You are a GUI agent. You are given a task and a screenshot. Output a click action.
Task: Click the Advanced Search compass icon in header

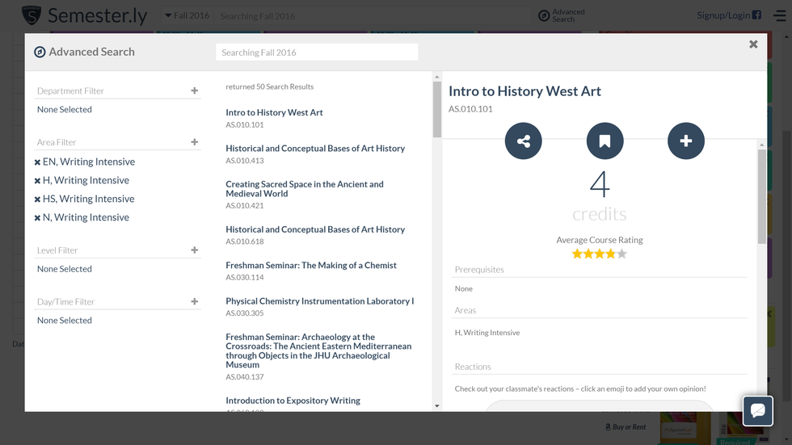(544, 15)
